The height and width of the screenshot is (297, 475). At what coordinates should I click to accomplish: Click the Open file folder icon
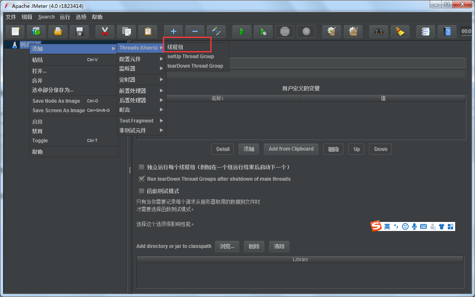58,31
